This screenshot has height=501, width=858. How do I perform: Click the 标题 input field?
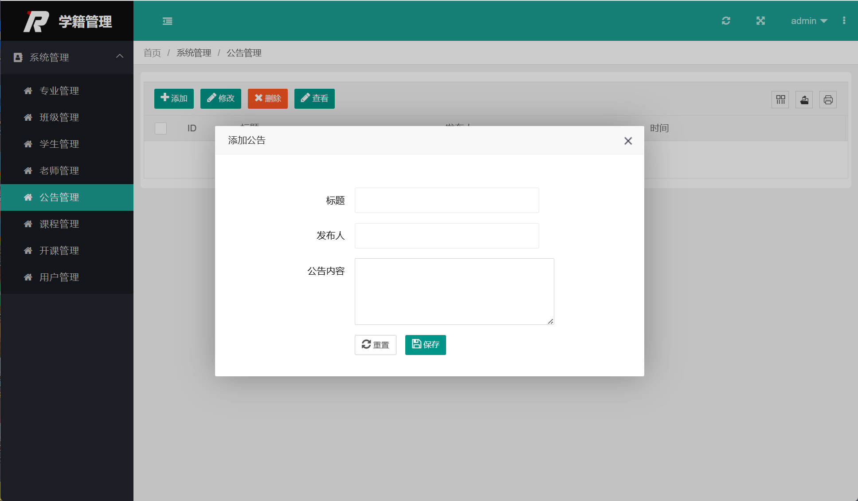447,200
